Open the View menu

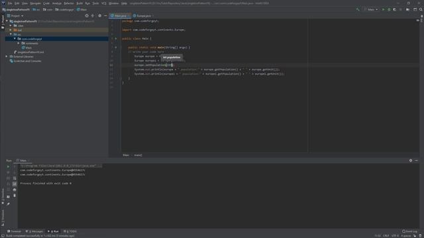tap(25, 3)
